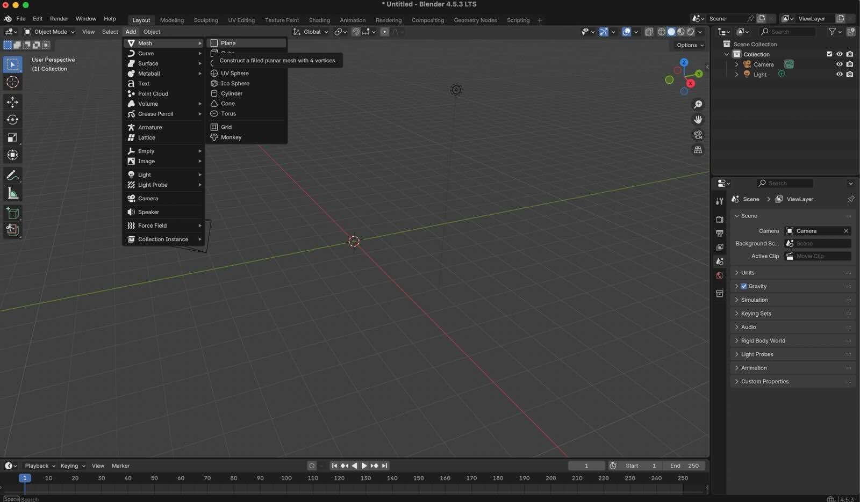Open the Object Mode dropdown
Screen dimensions: 860x502
(x=49, y=32)
